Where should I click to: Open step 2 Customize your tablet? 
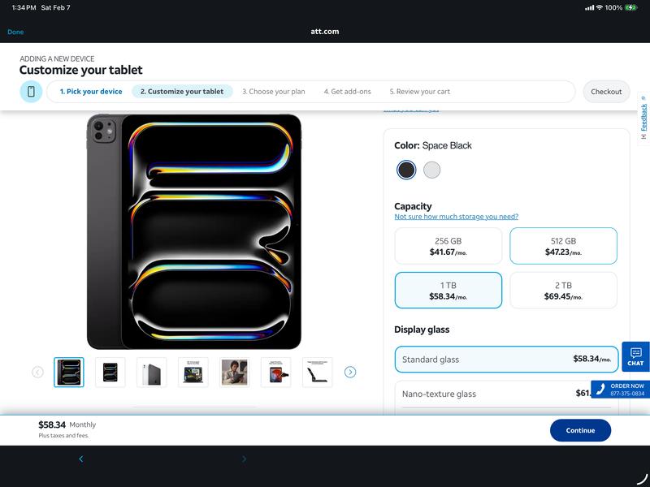point(182,92)
